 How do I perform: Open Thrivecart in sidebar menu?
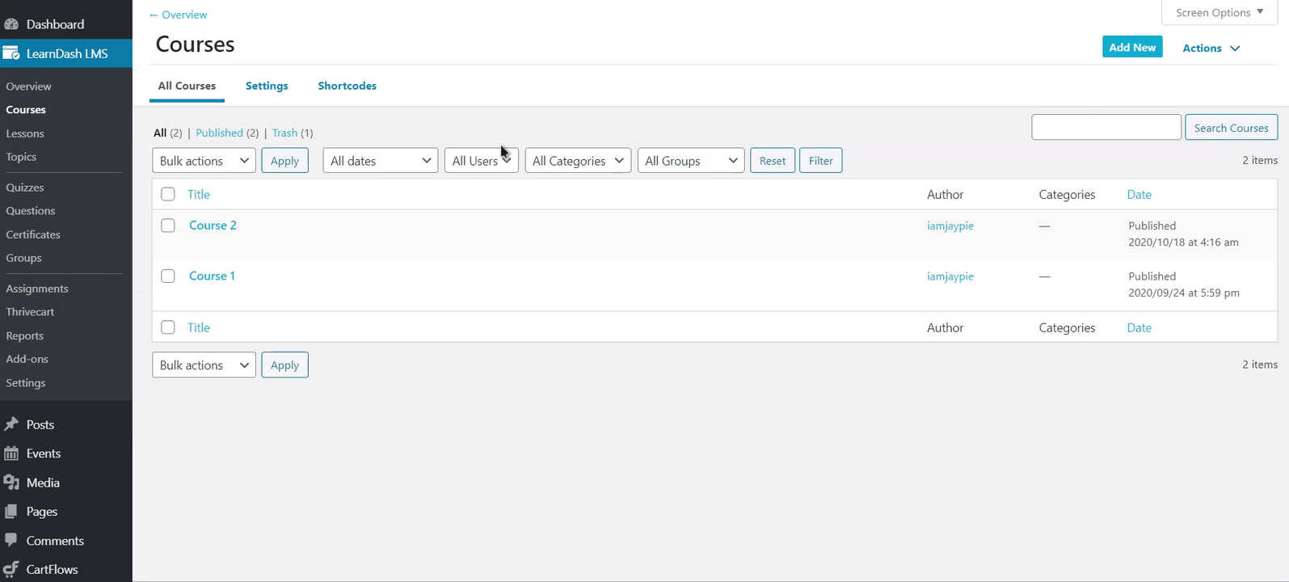pyautogui.click(x=30, y=312)
